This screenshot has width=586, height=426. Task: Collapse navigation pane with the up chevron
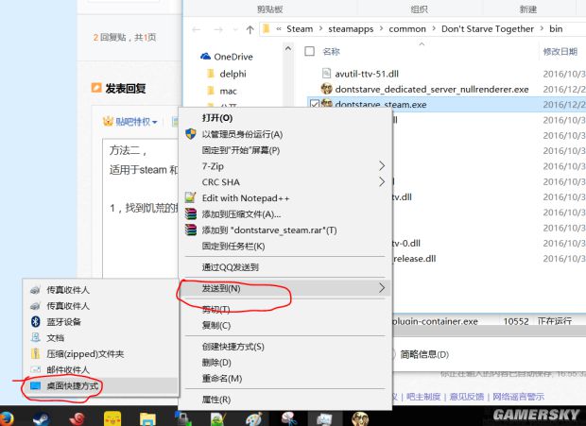click(x=287, y=48)
